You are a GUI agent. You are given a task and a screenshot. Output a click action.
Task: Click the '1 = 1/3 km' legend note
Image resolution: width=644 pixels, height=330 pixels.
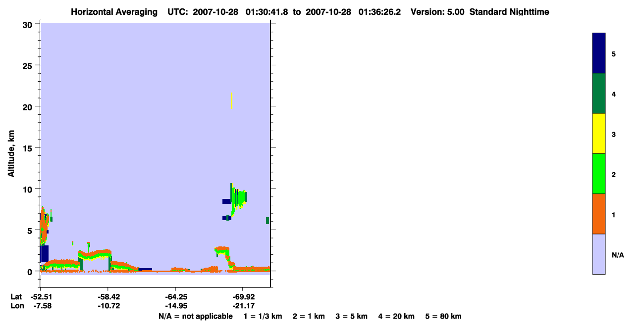pyautogui.click(x=263, y=316)
